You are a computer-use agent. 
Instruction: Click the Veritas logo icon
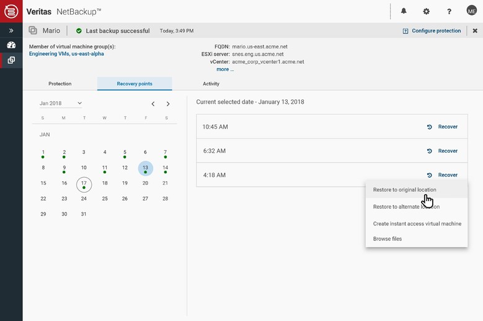pyautogui.click(x=11, y=11)
